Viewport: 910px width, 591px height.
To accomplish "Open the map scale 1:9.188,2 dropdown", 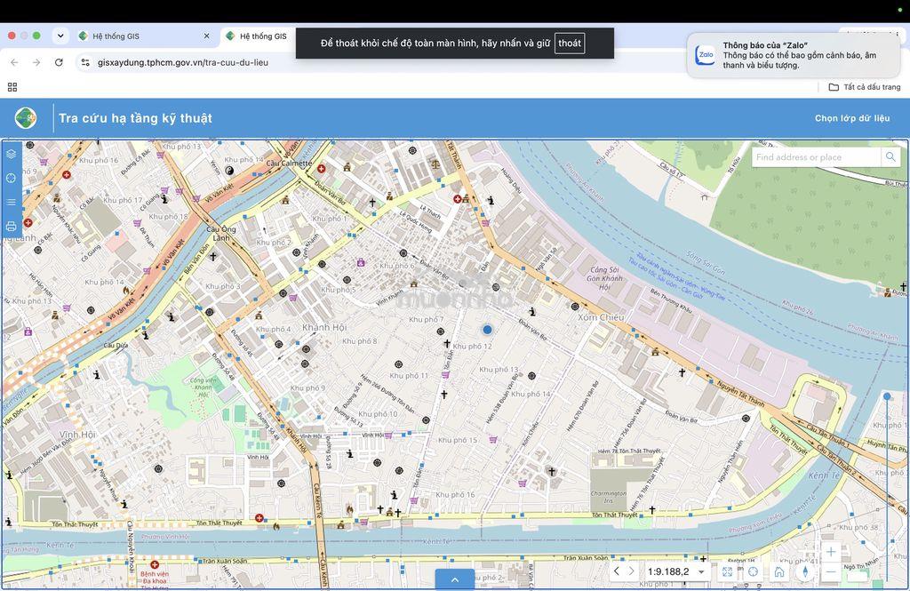I will pos(675,571).
